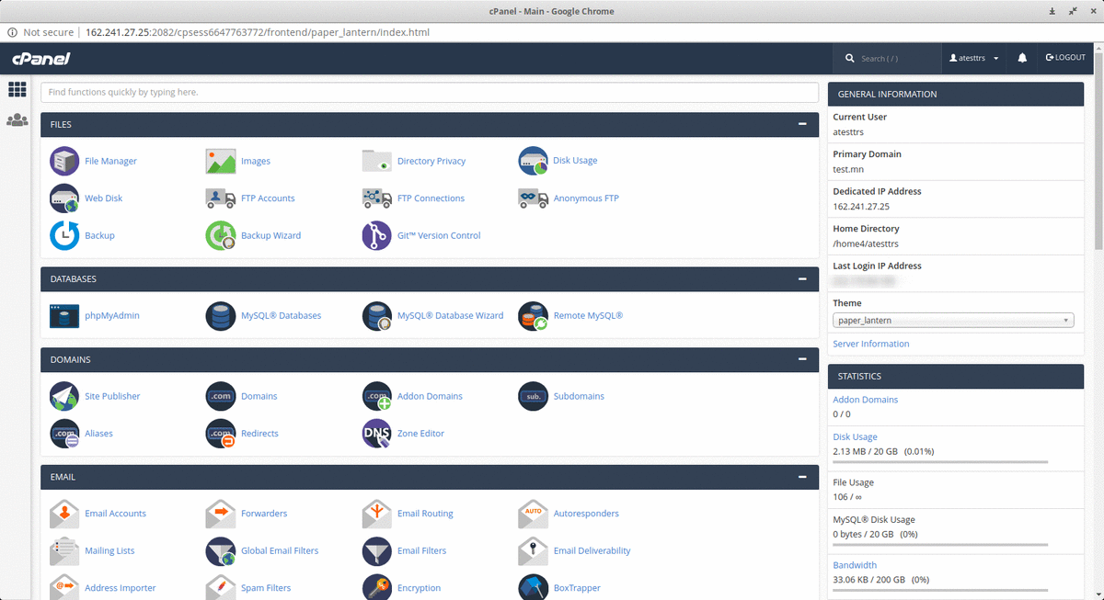
Task: Open the Theme paper_lantern dropdown
Action: (x=954, y=321)
